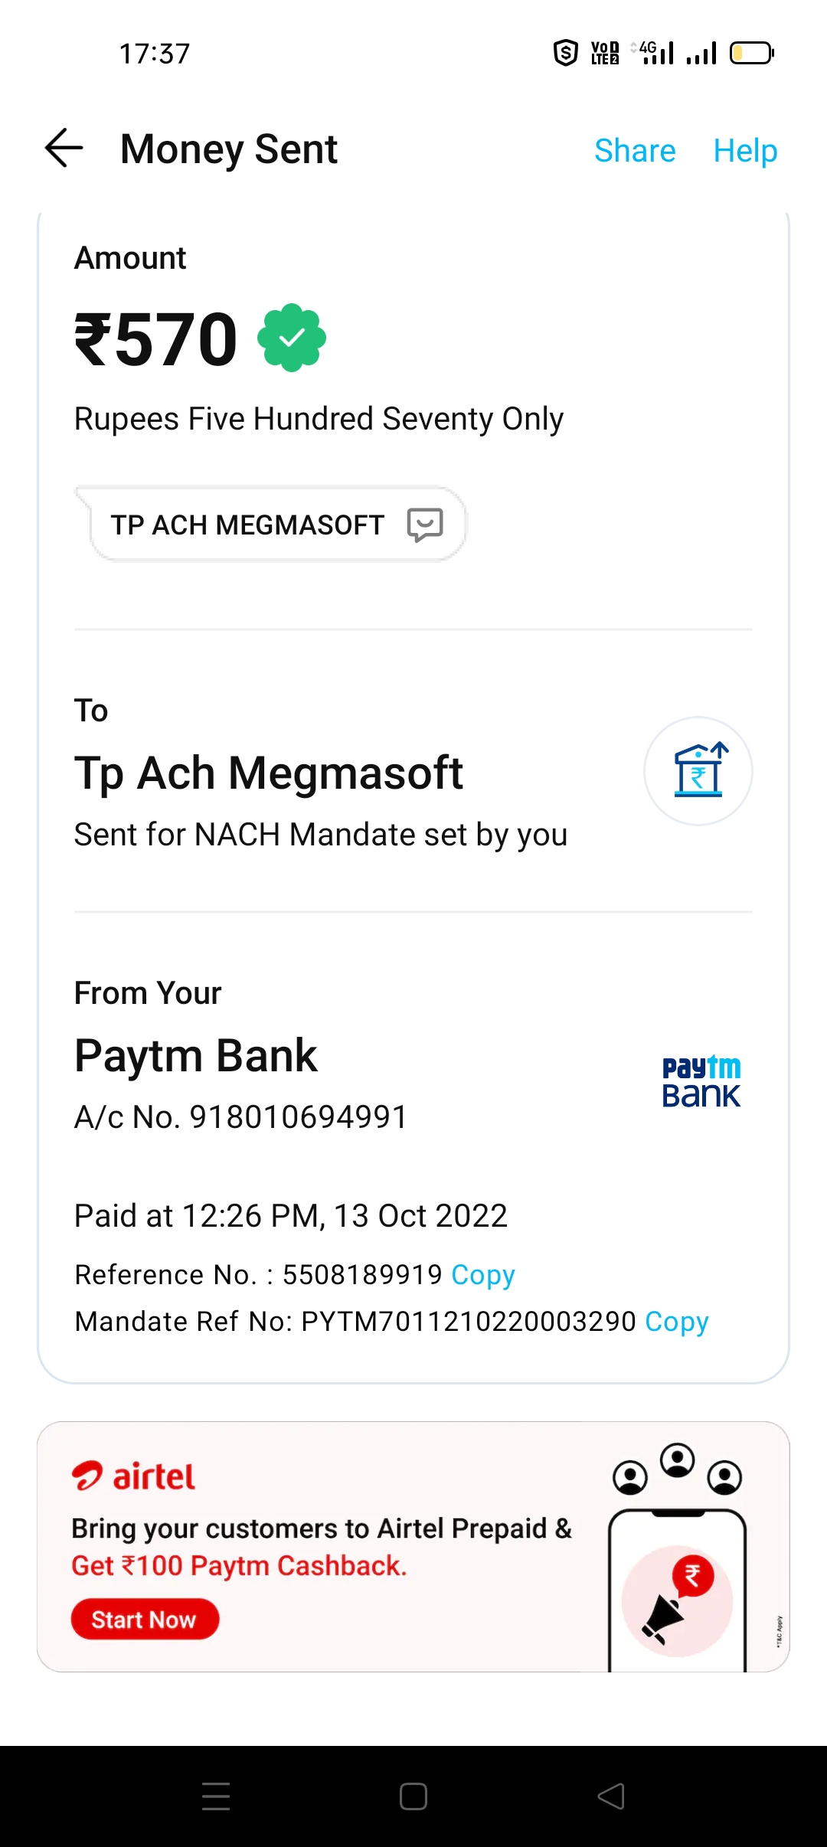This screenshot has width=827, height=1847.
Task: Copy the Mandate Ref No
Action: [677, 1322]
